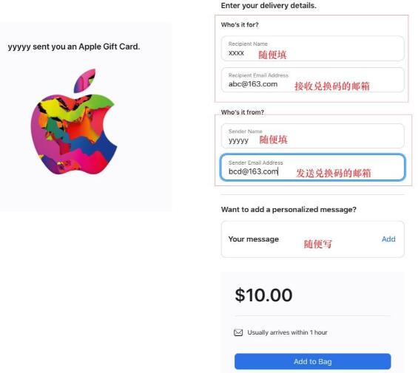
Task: Click the 'Who's it from?' heading
Action: click(243, 112)
